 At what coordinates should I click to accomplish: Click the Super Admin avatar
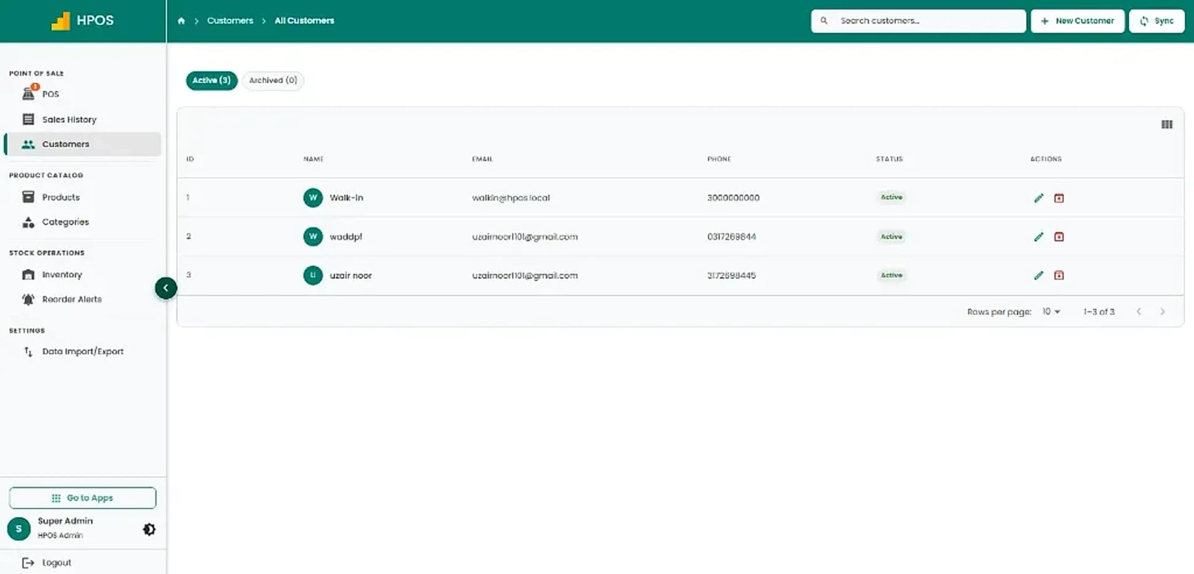[x=19, y=529]
